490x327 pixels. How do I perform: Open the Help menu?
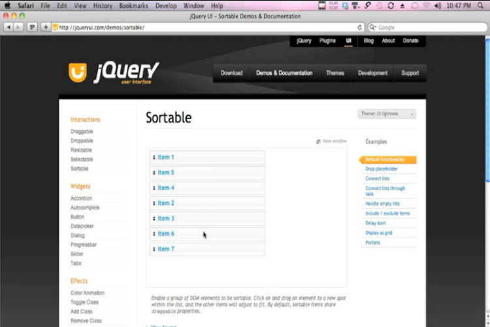tap(217, 6)
